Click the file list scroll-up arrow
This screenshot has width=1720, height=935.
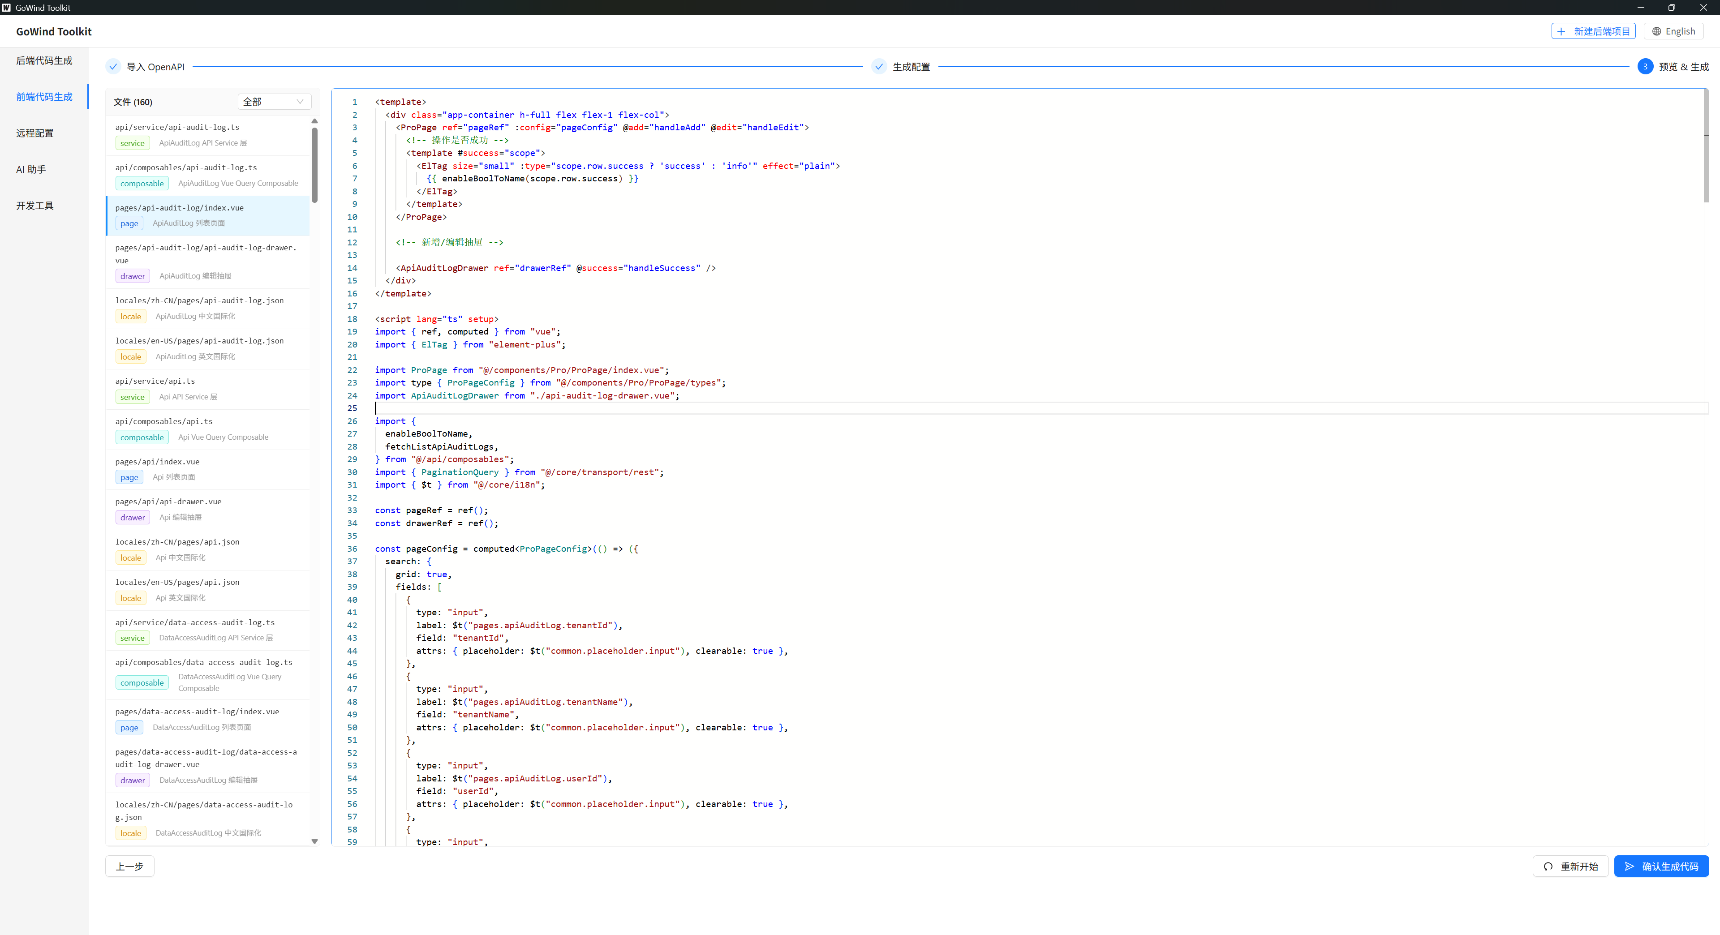[314, 121]
